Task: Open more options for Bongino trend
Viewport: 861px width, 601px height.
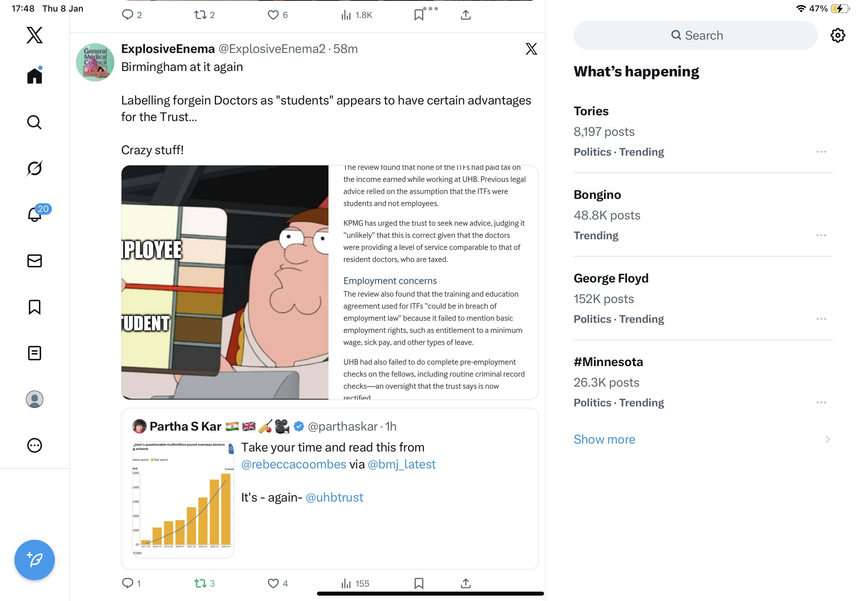Action: [821, 235]
